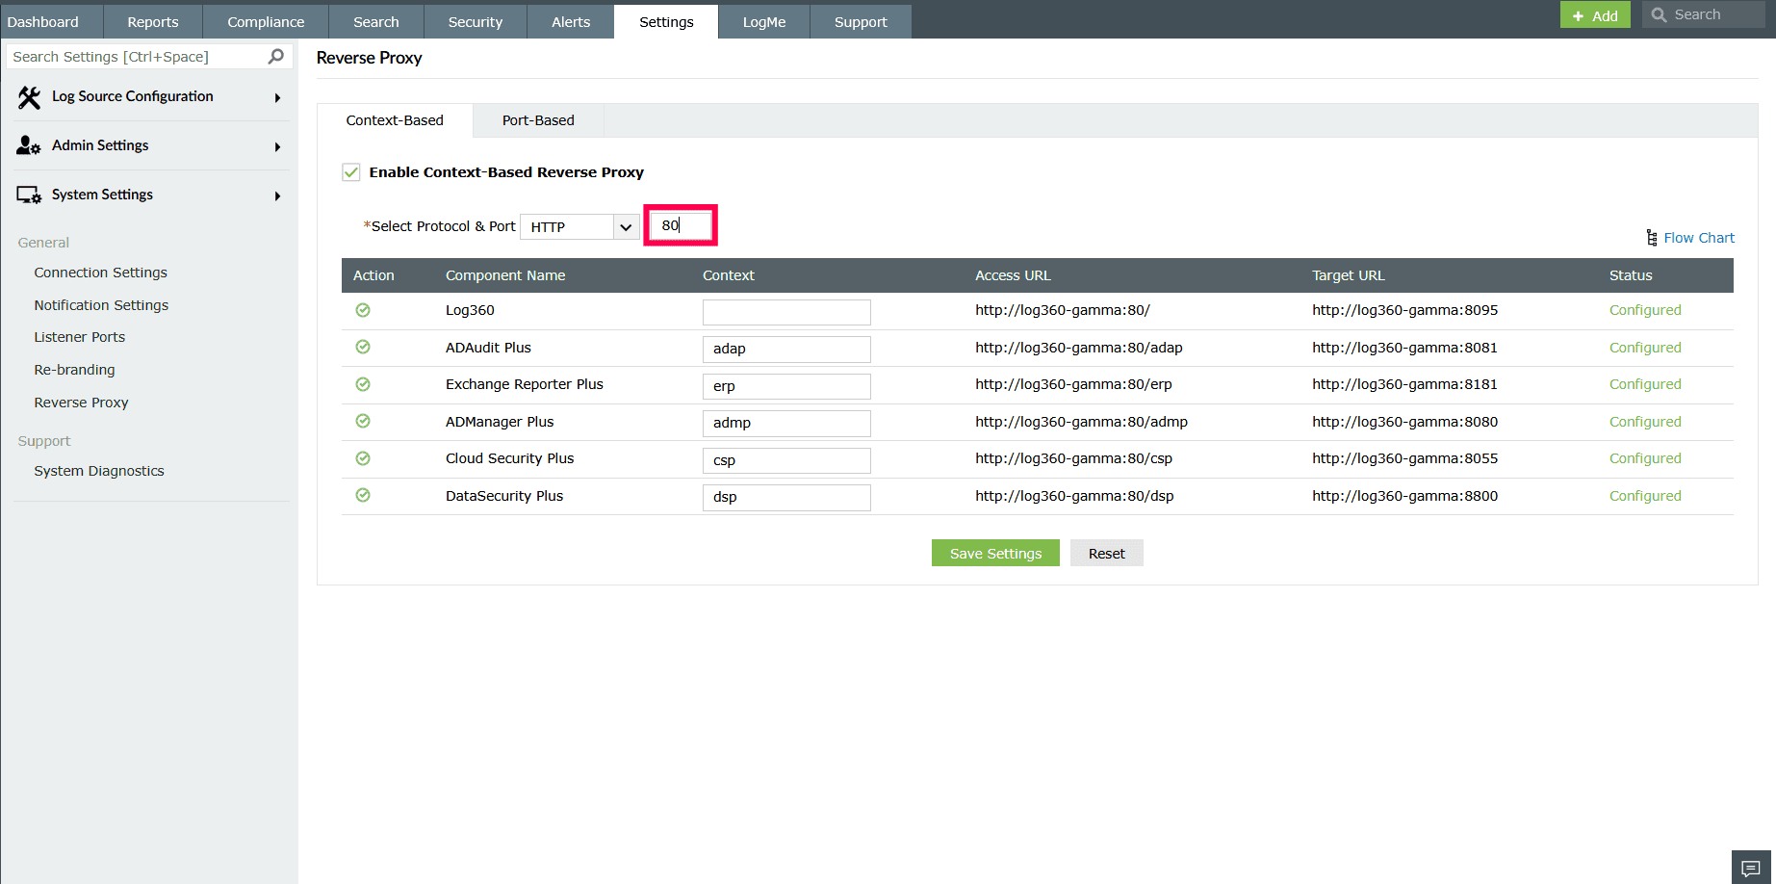Open the chat message icon at bottom right

point(1751,868)
